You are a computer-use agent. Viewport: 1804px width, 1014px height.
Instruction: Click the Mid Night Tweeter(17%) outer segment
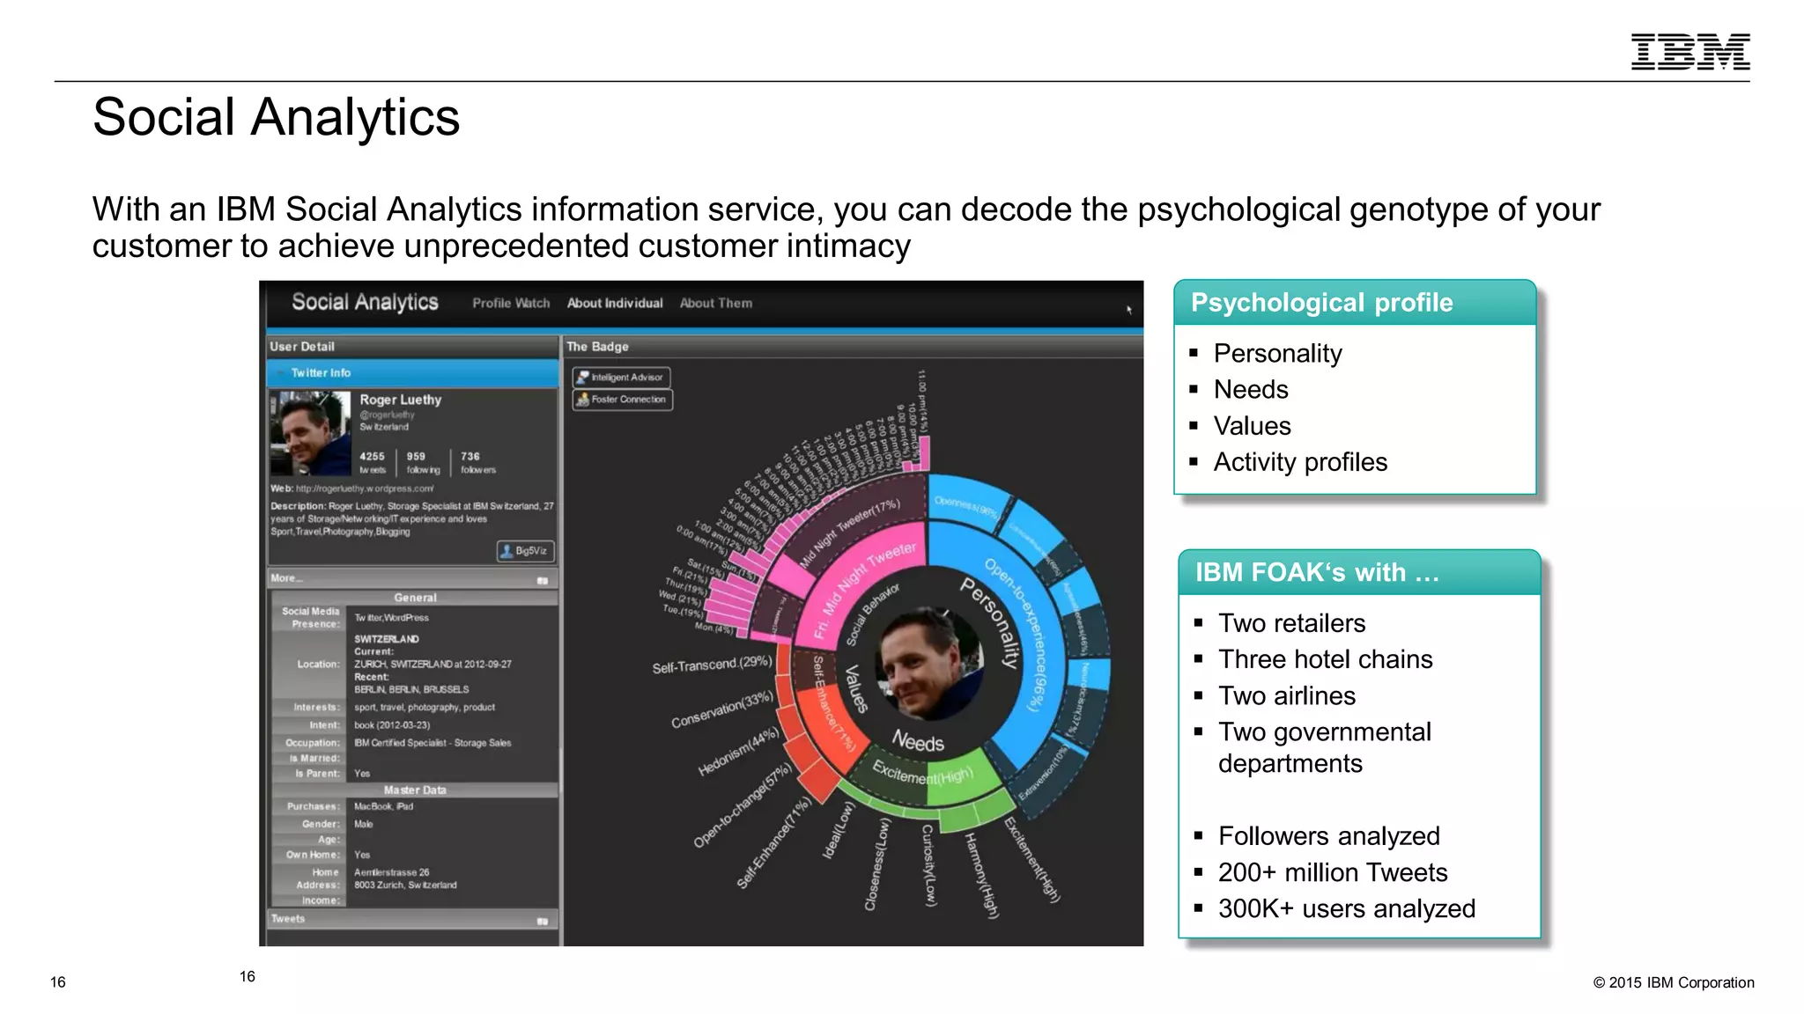848,533
